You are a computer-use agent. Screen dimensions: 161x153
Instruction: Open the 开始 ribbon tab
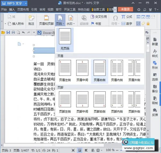[x=4, y=9]
